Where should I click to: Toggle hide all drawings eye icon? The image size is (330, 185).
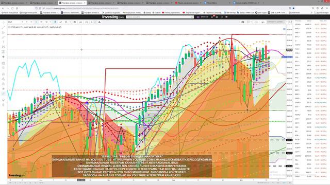pos(3,89)
